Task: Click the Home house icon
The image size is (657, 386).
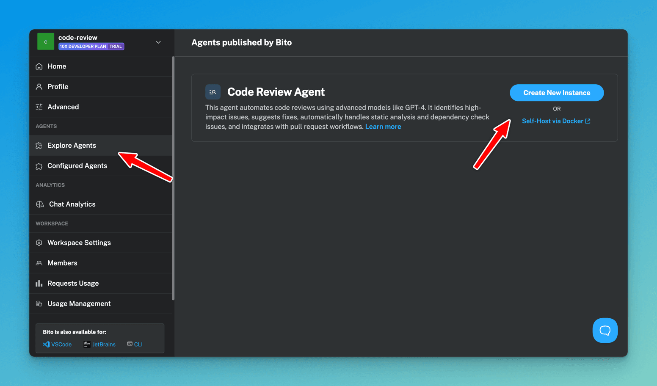Action: 39,66
